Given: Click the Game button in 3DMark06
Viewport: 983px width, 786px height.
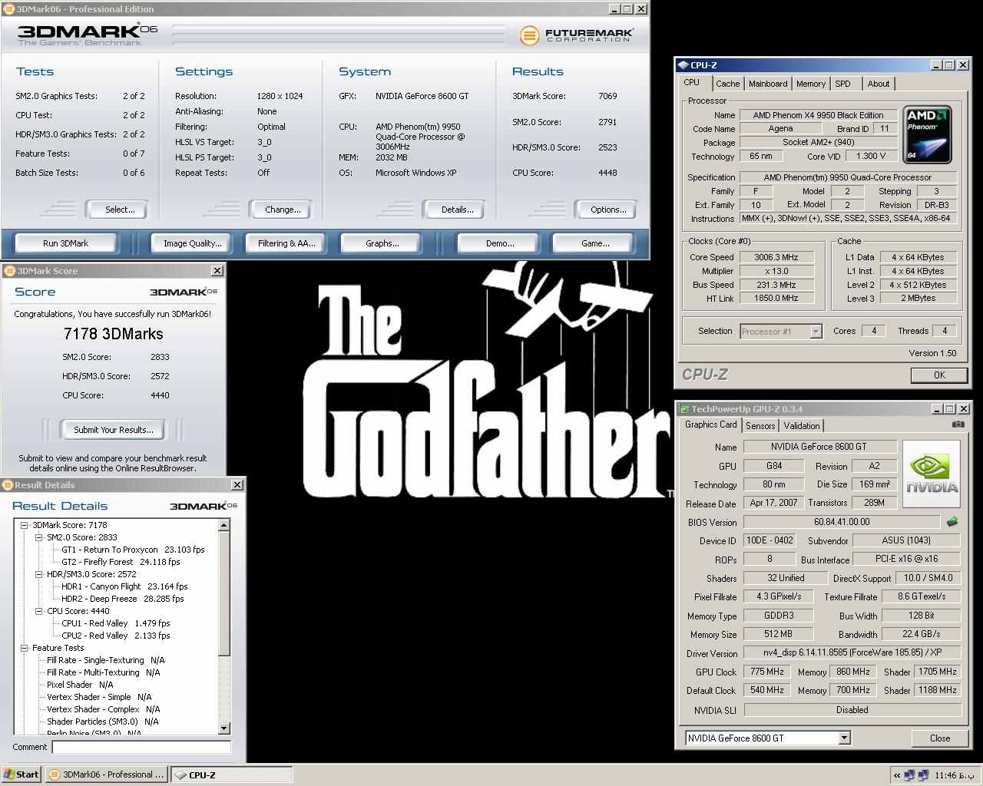Looking at the screenshot, I should (595, 243).
